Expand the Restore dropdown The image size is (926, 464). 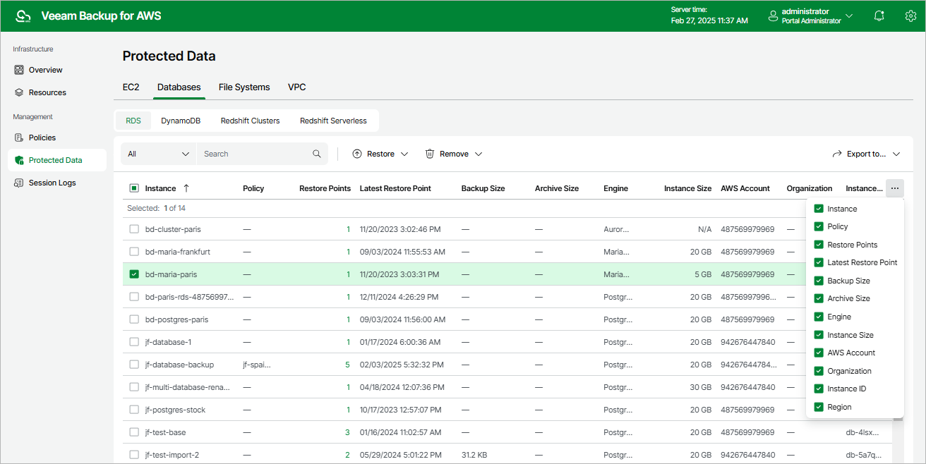point(380,154)
